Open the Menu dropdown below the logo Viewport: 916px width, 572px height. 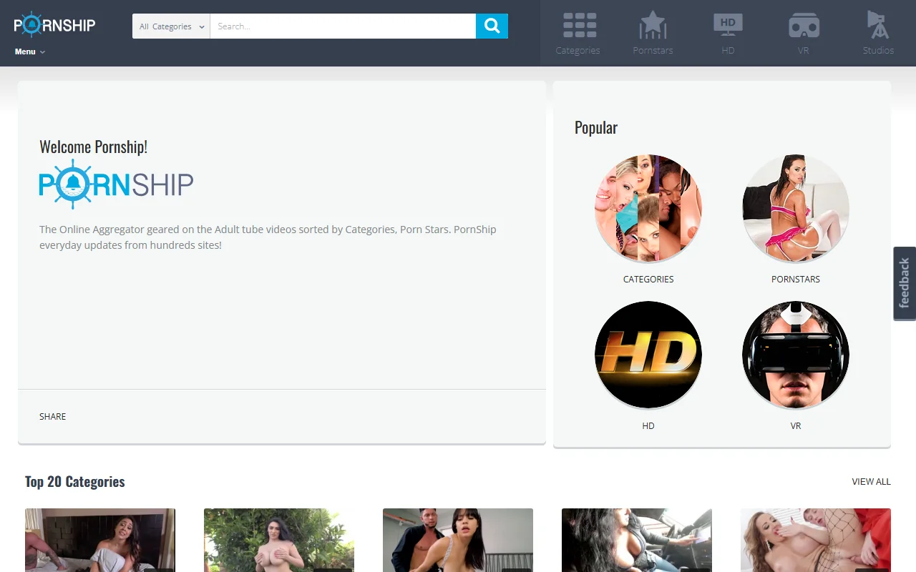29,51
